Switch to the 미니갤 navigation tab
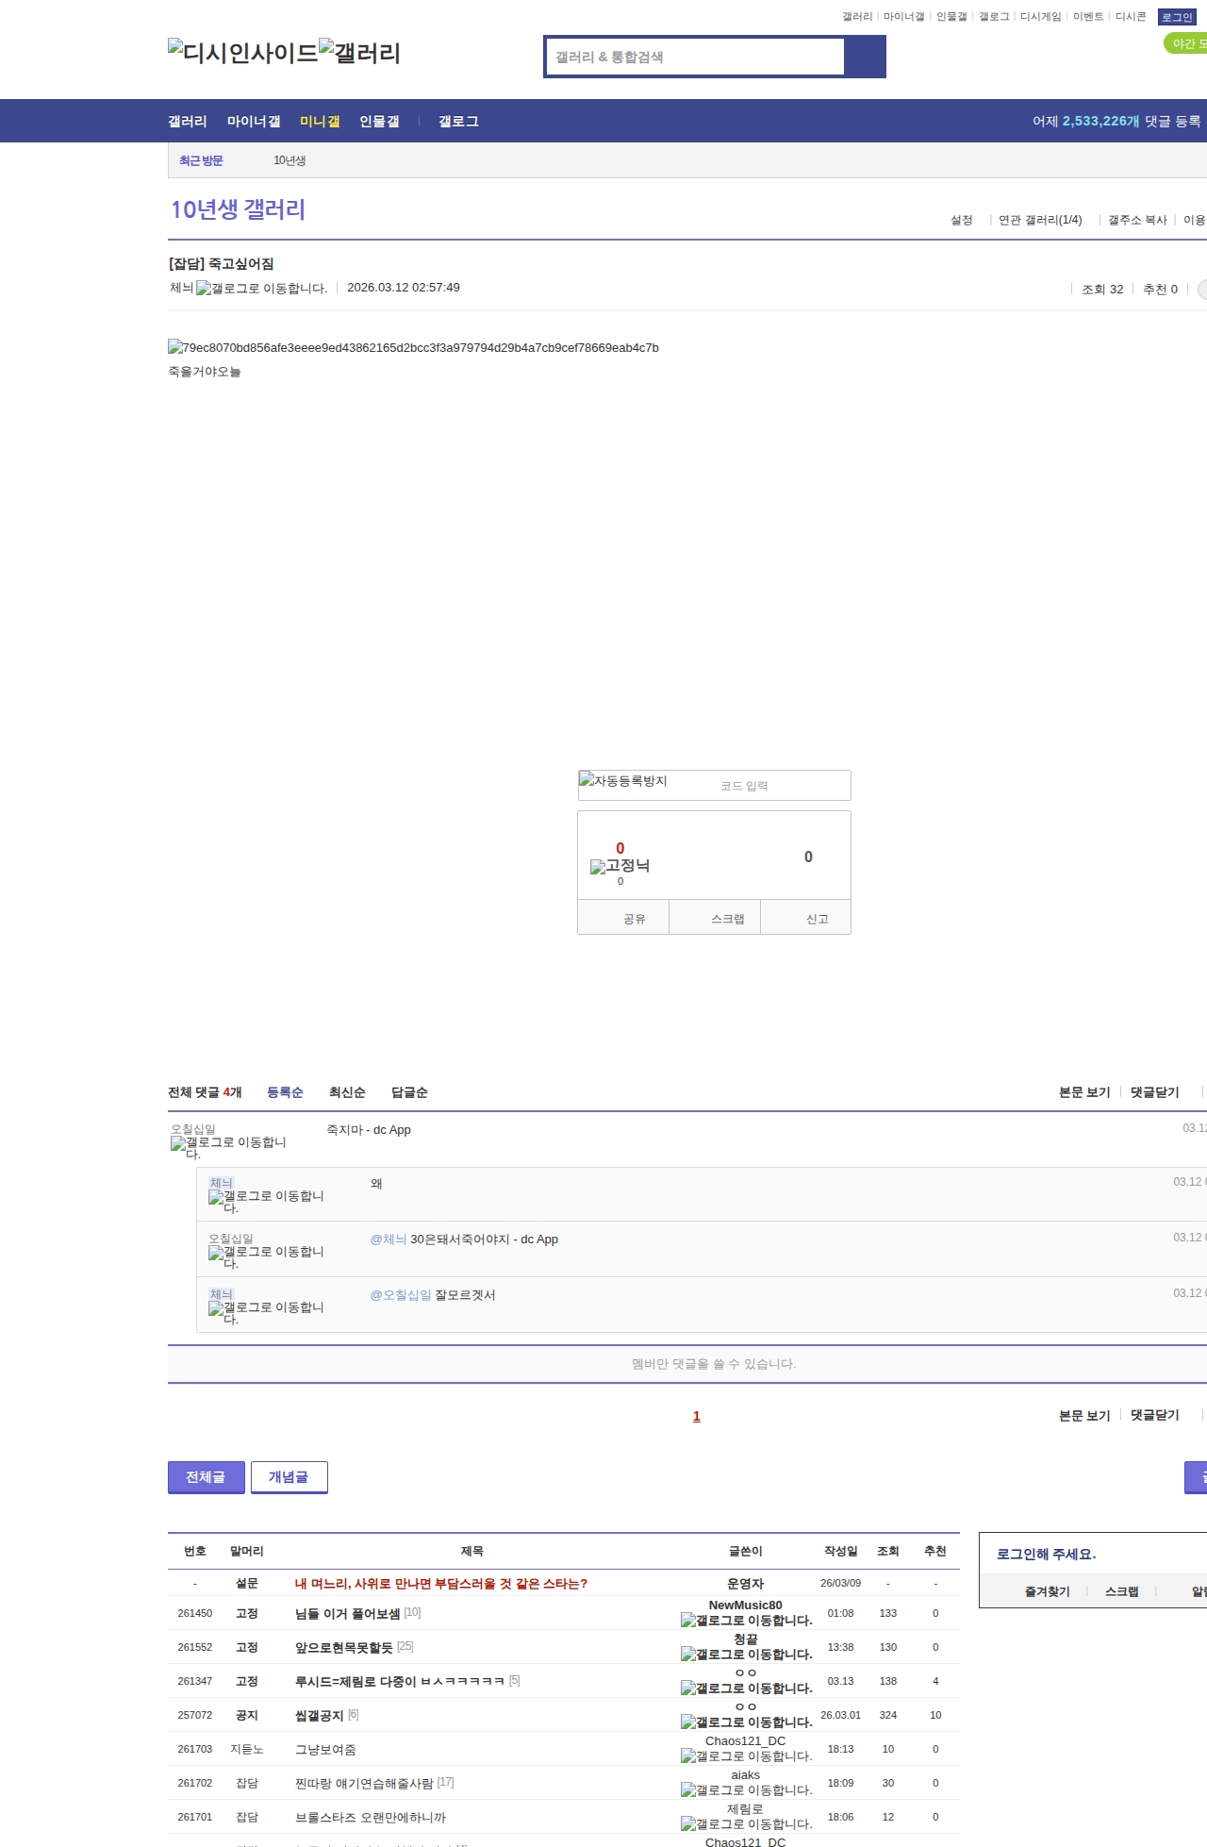 click(320, 122)
